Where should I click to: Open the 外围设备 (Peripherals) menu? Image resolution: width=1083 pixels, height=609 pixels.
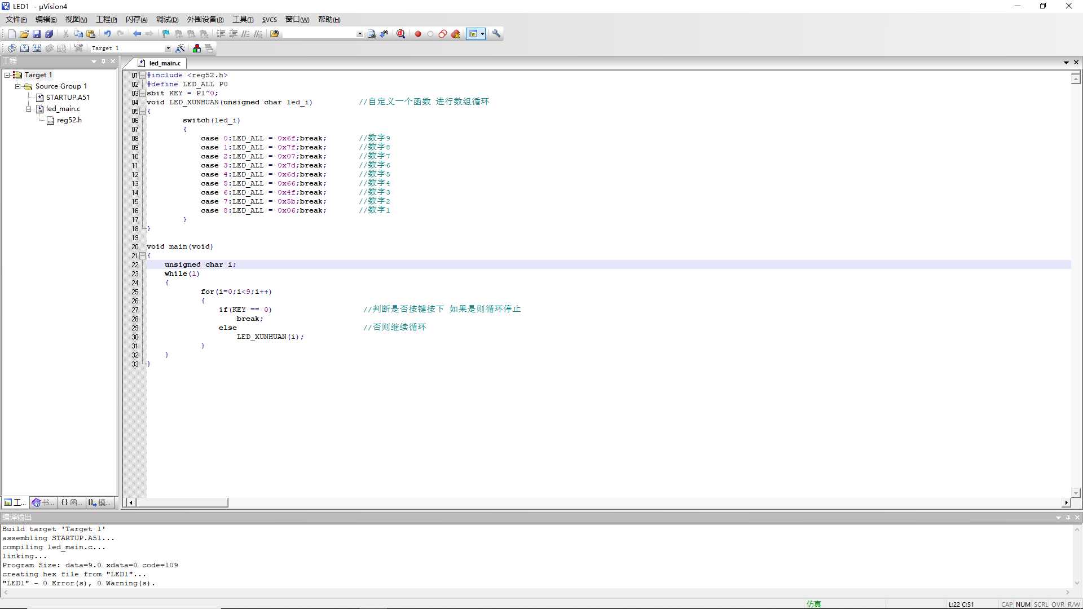(205, 20)
